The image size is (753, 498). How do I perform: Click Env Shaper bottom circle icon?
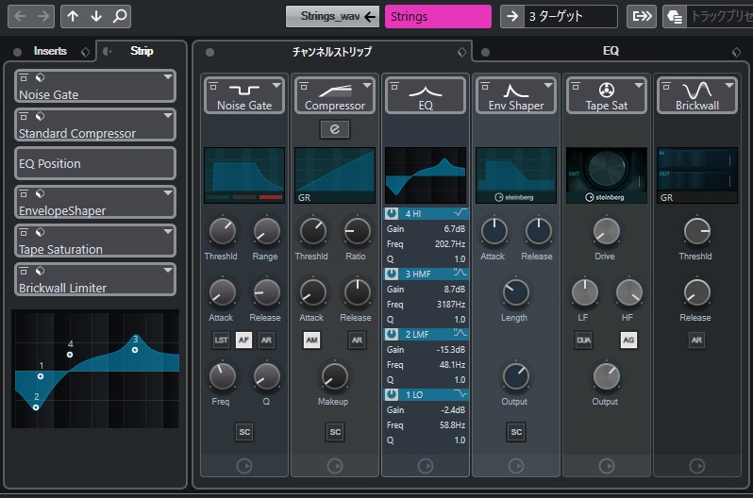tap(516, 466)
